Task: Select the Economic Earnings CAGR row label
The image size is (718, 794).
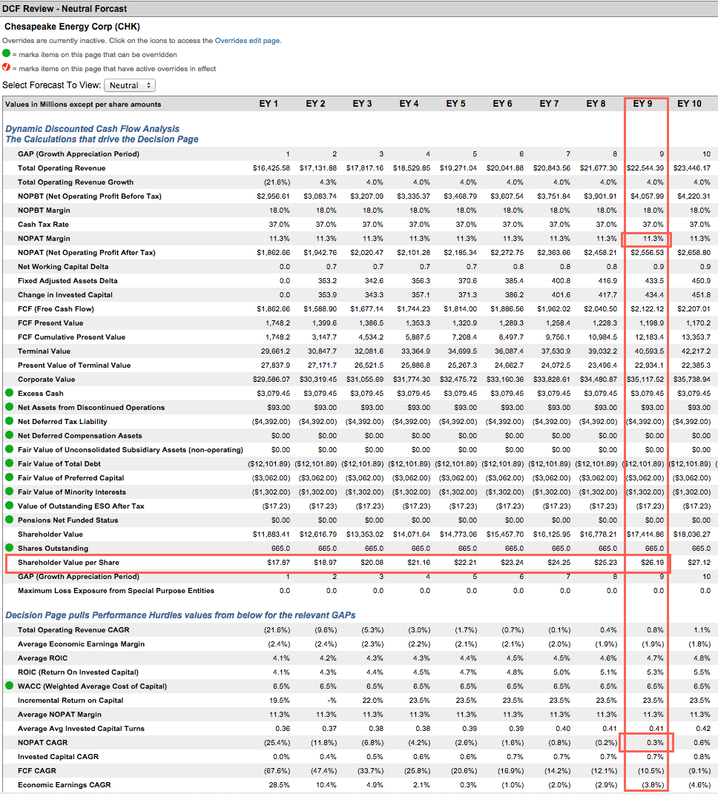Action: coord(65,785)
